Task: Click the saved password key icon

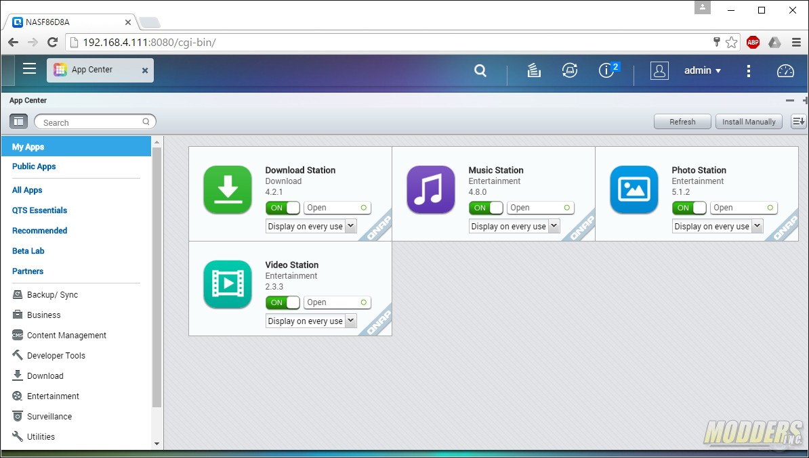Action: pos(717,42)
